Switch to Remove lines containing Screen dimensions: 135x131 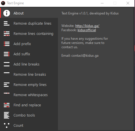[33, 34]
